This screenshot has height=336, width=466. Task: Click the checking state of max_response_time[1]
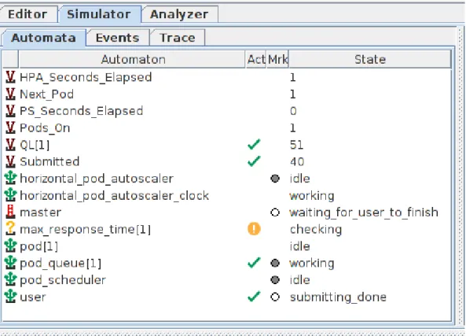[x=316, y=230]
